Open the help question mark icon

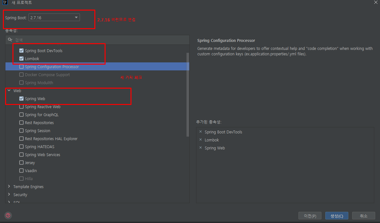click(8, 215)
